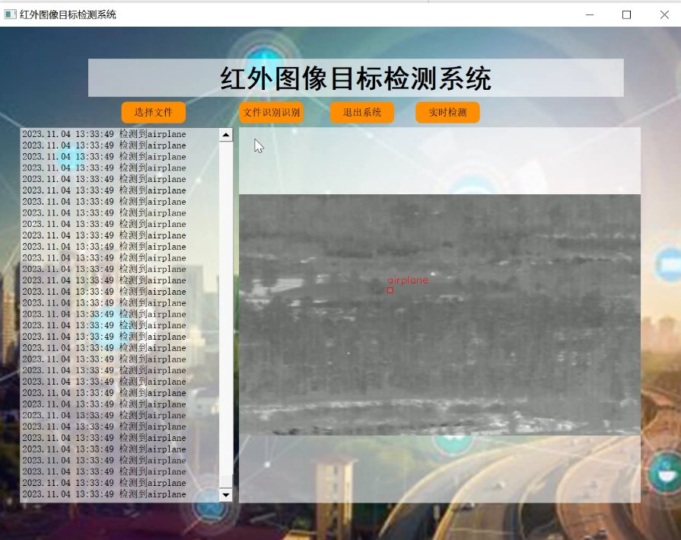Exit via the 退出系统 button

click(361, 113)
